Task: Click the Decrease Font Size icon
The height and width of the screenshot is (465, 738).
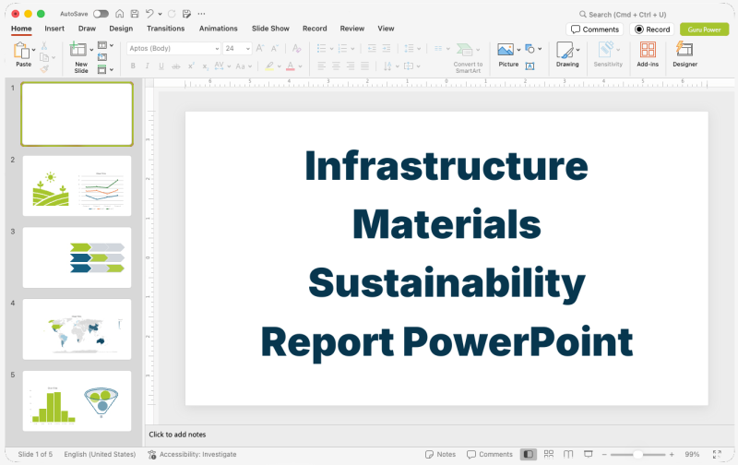Action: (274, 48)
